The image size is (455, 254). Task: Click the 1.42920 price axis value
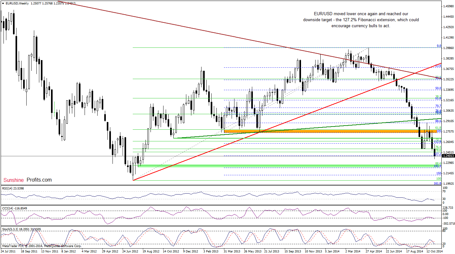(449, 27)
